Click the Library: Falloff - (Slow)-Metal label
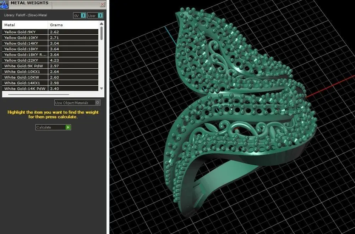Viewport: 355px width, 234px height. tap(26, 15)
